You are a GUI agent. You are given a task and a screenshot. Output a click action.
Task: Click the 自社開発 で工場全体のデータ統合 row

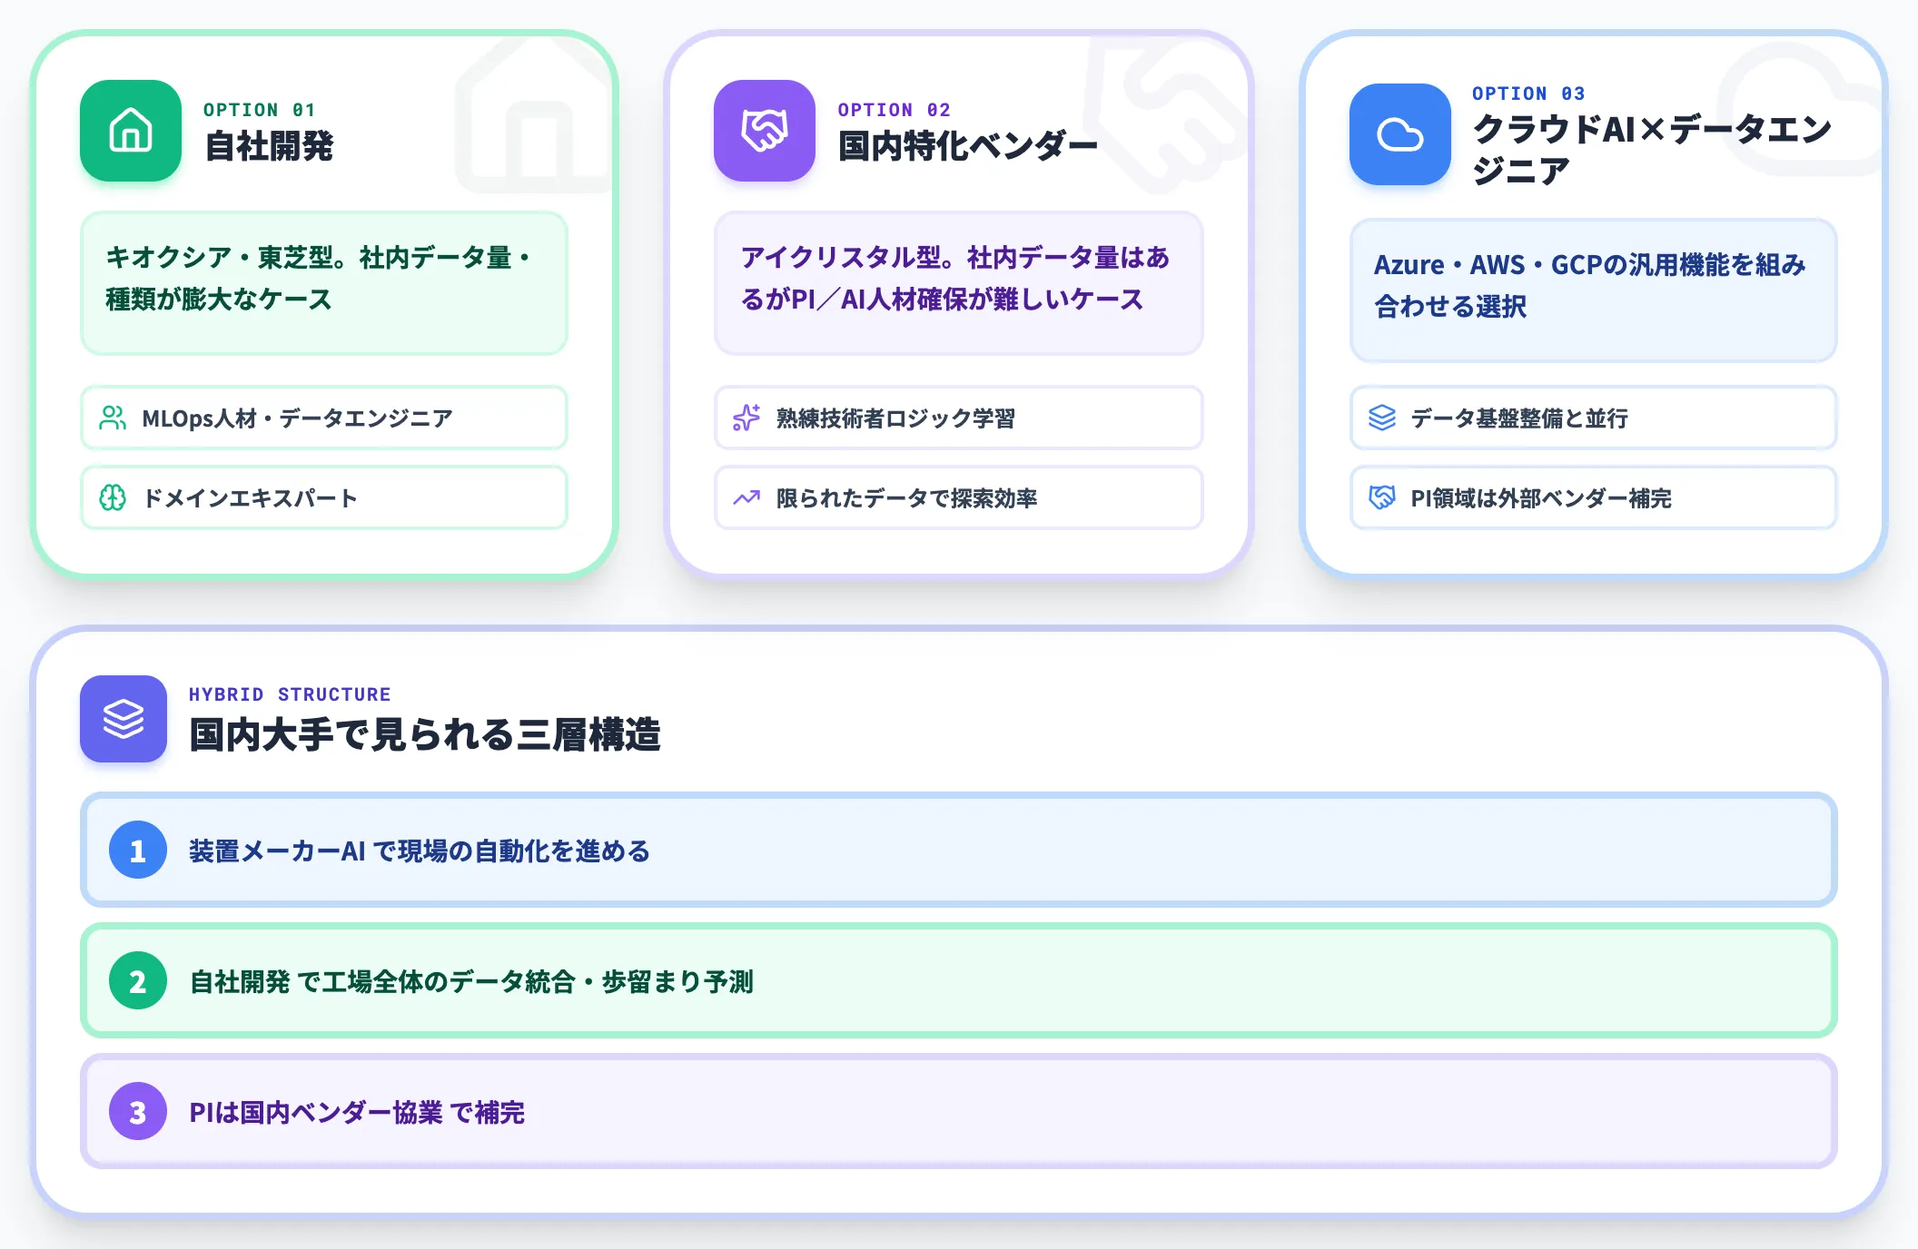(959, 980)
